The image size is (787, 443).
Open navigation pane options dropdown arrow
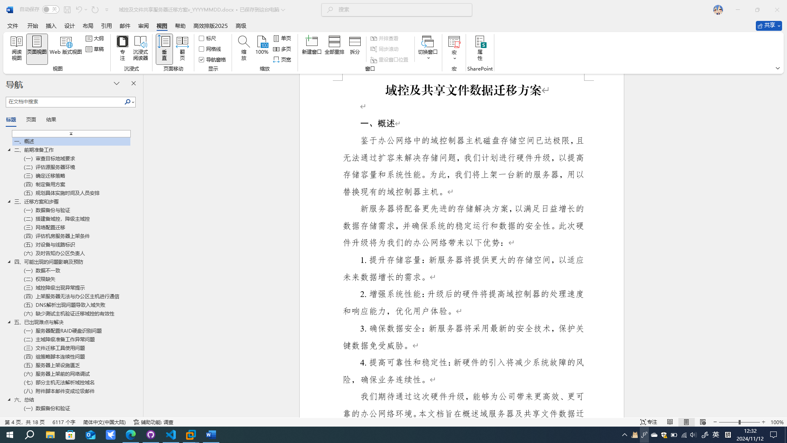tap(116, 83)
